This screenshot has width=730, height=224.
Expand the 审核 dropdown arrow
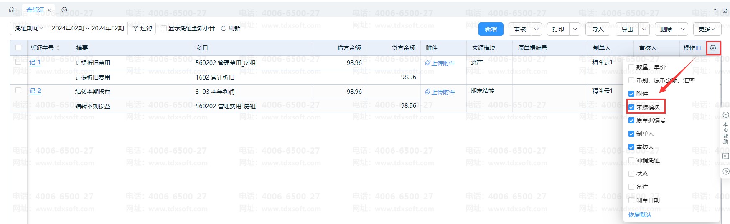537,29
